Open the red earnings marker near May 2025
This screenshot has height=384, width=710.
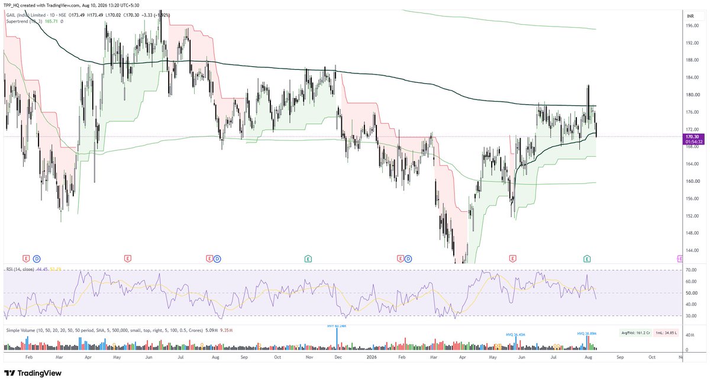[x=127, y=259]
